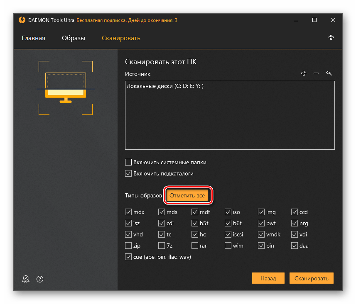Open the license badge icon
This screenshot has height=304, width=356.
click(x=26, y=279)
